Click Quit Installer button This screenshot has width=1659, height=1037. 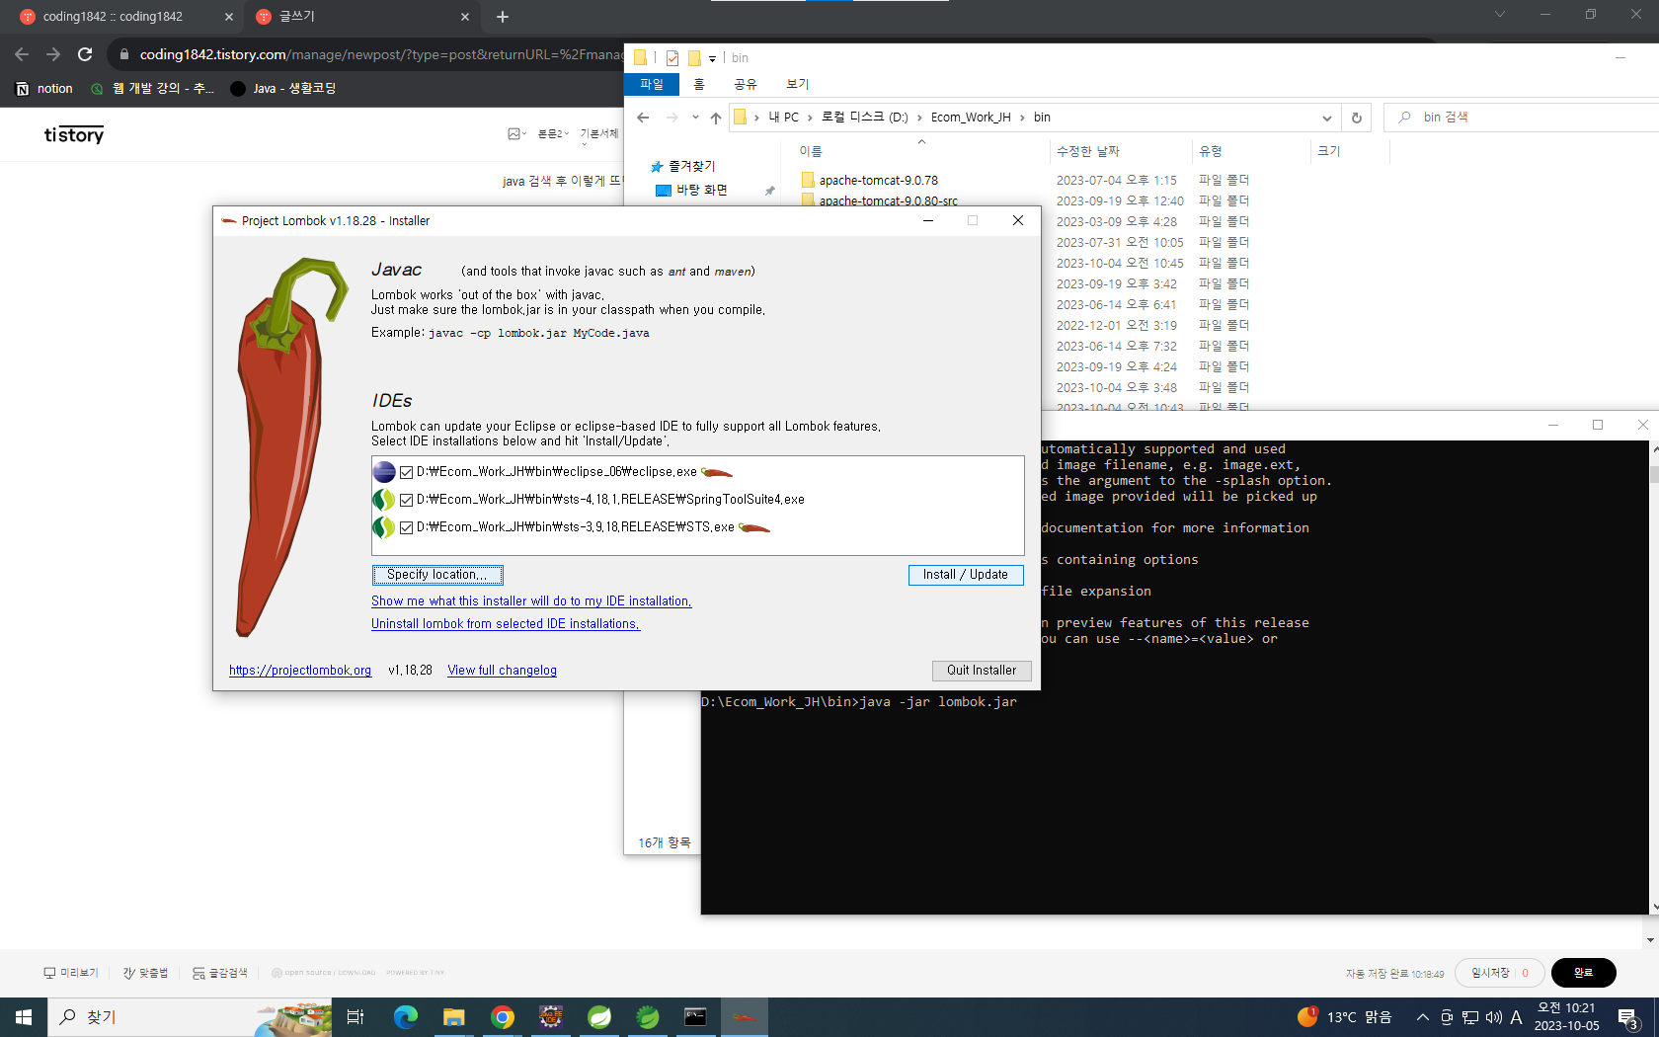[982, 671]
